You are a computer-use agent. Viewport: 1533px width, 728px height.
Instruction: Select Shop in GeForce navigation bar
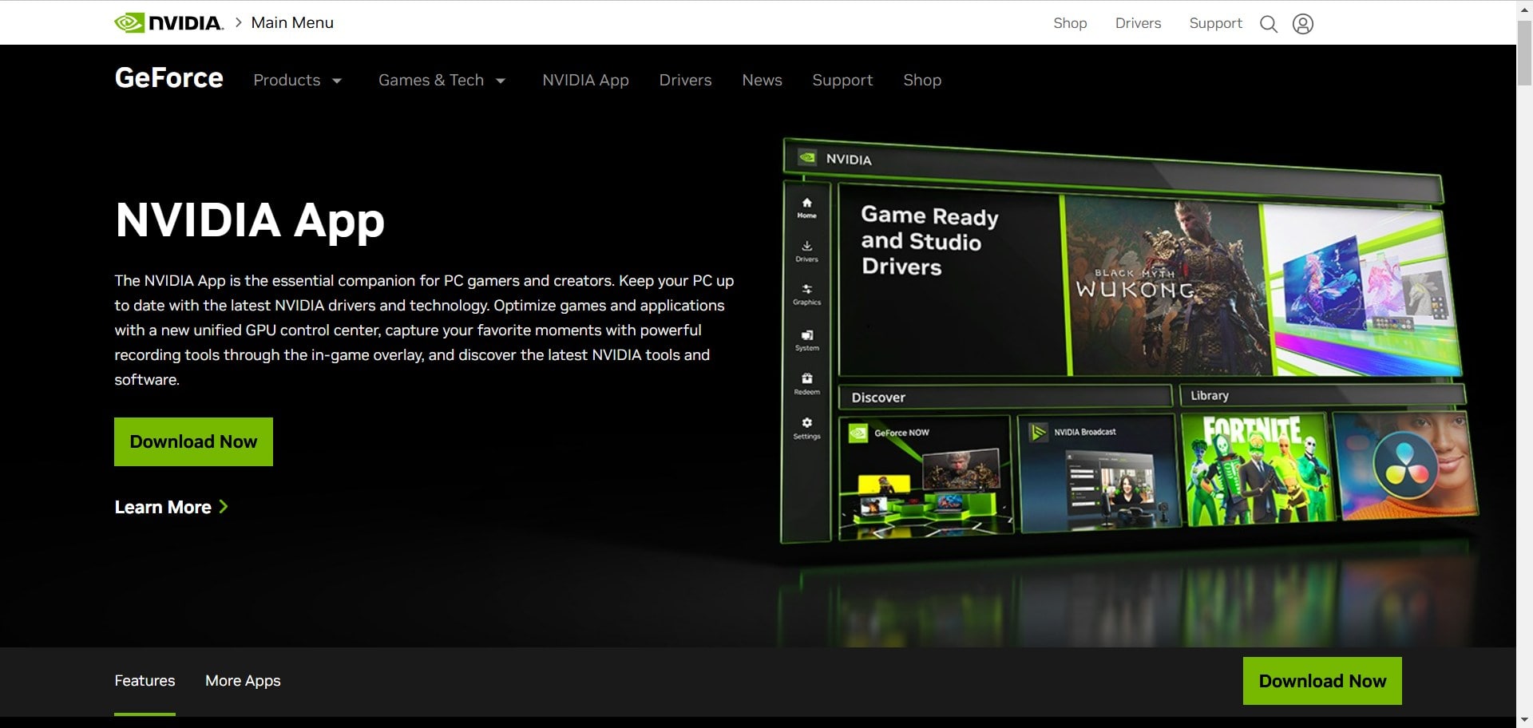tap(922, 80)
